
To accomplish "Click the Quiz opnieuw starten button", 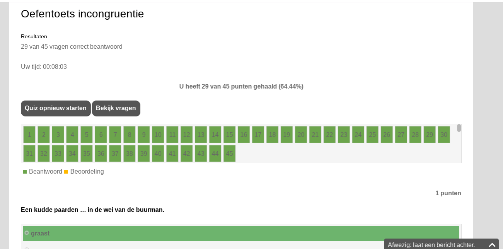I will pos(56,108).
